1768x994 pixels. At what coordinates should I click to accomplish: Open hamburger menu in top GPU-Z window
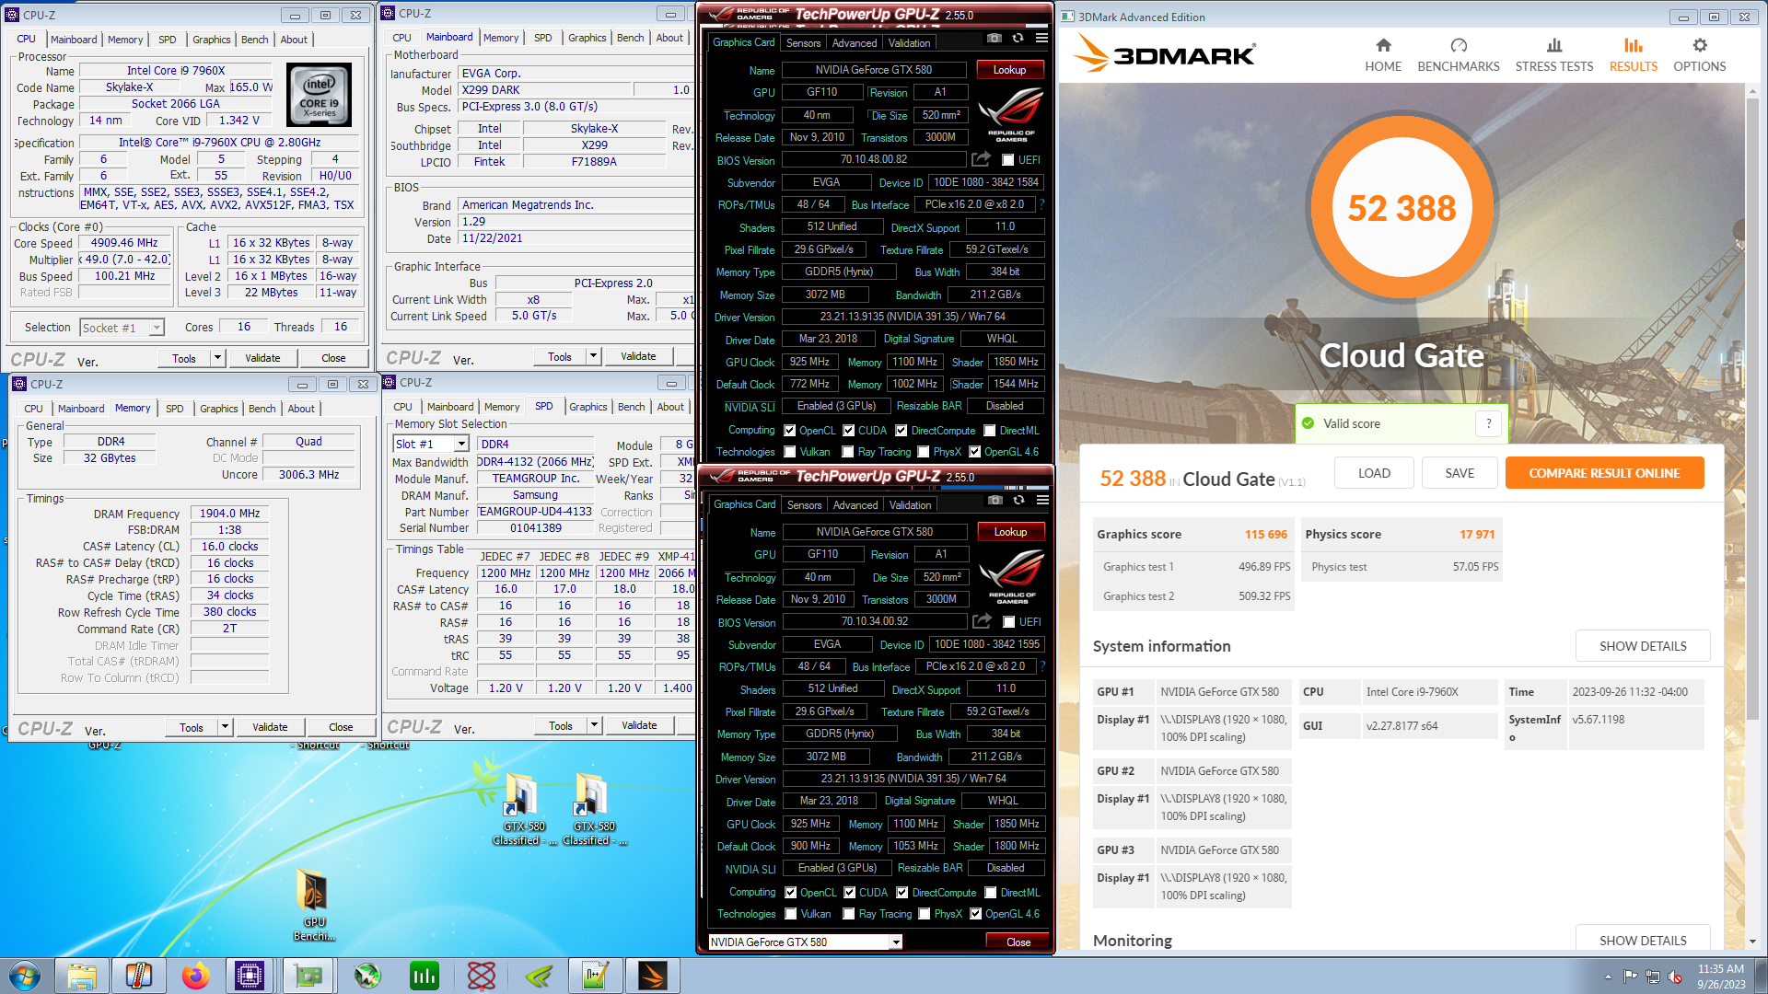(x=1041, y=38)
